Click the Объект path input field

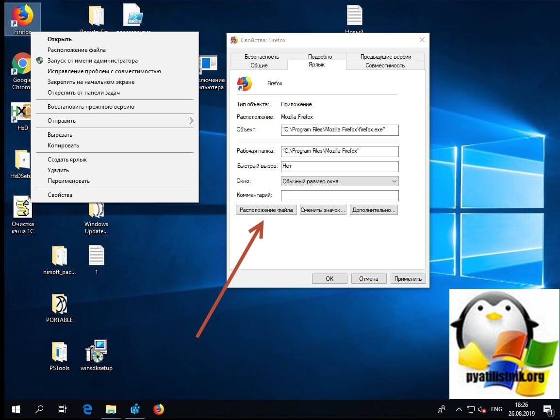point(340,130)
